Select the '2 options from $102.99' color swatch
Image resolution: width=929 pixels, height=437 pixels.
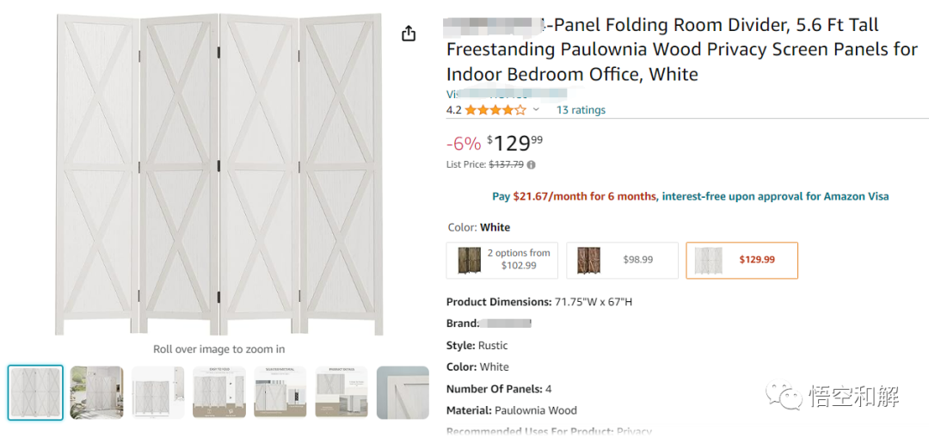tap(501, 260)
